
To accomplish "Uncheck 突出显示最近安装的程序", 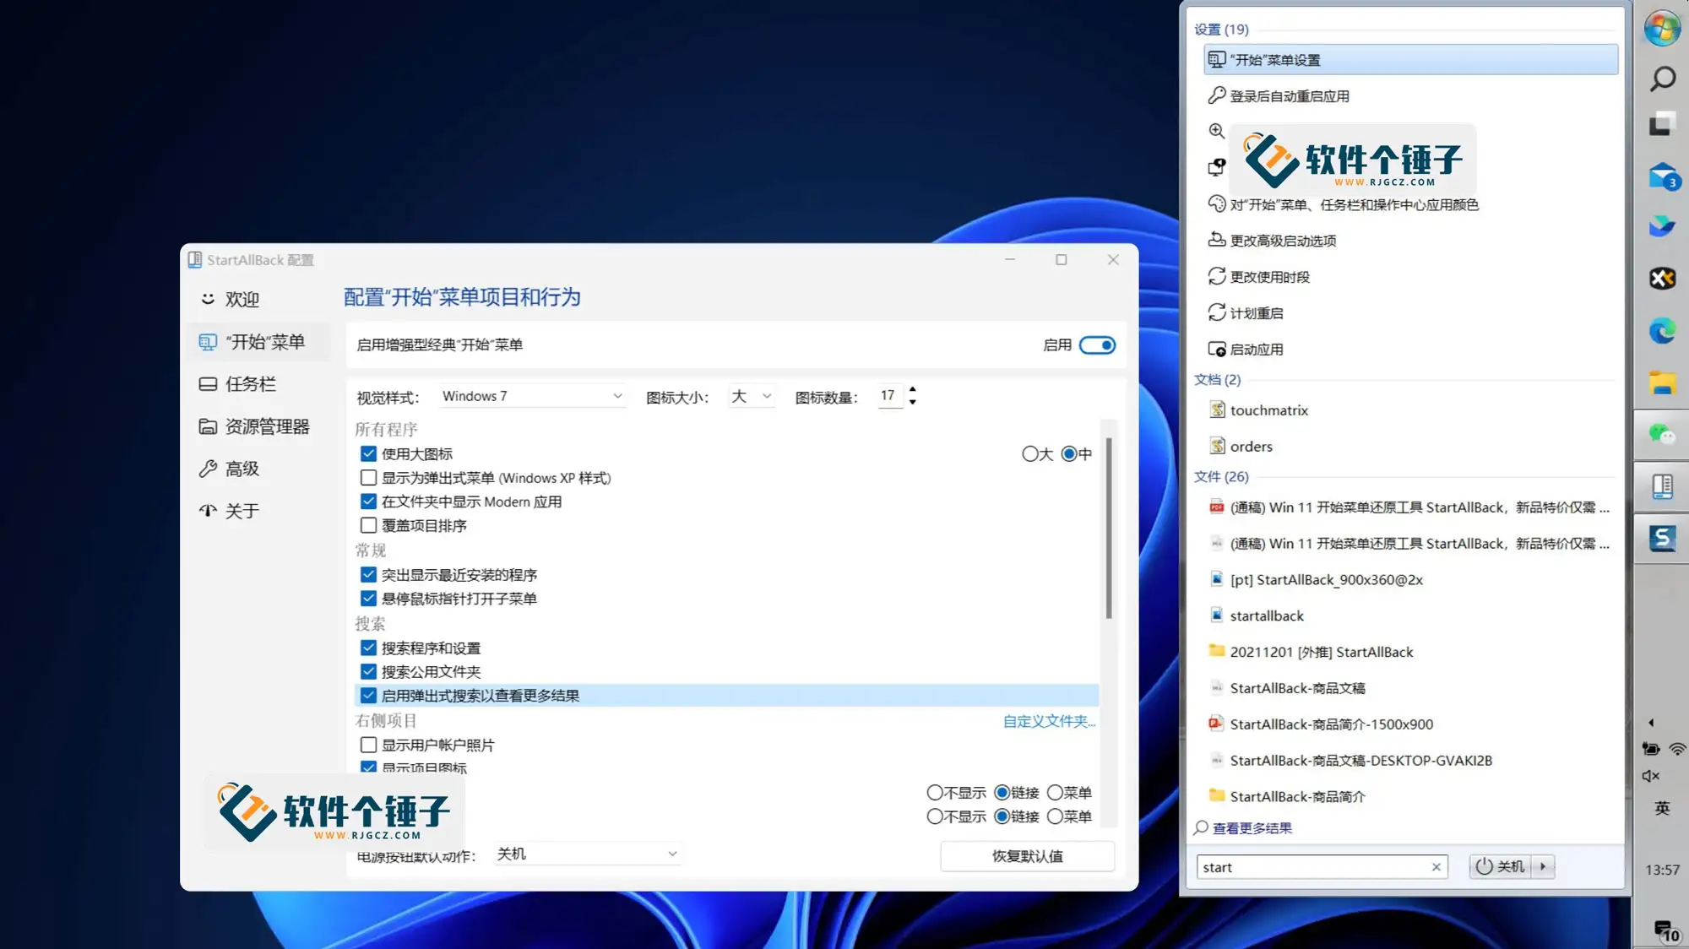I will [368, 574].
